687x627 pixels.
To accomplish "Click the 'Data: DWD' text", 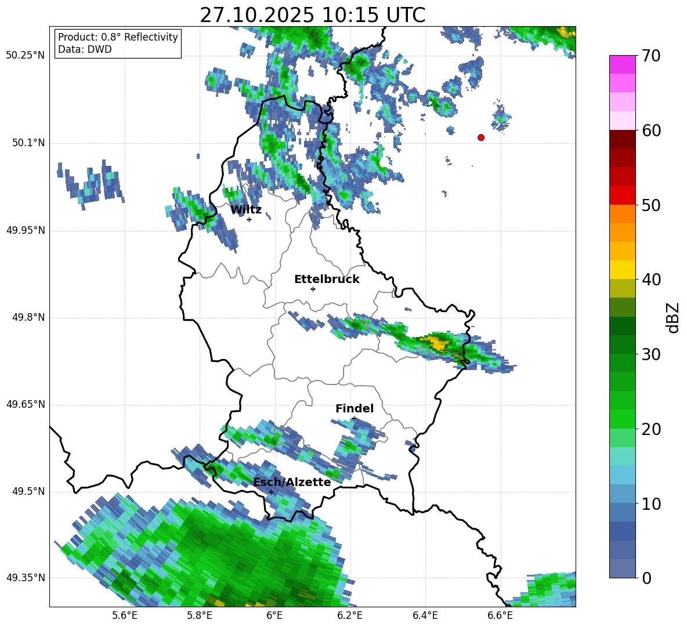I will 85,49.
